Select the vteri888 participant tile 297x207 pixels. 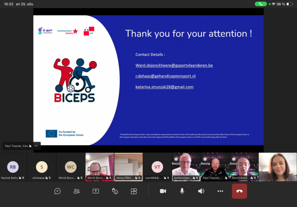pos(157,167)
